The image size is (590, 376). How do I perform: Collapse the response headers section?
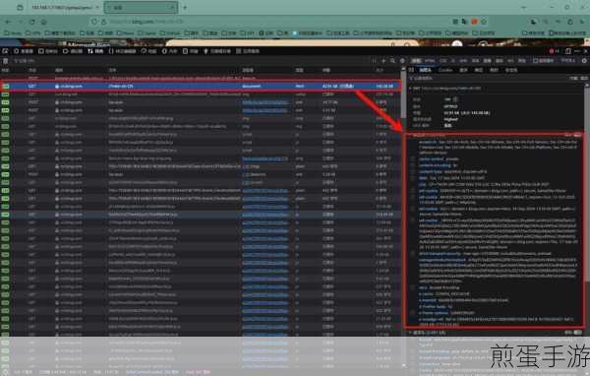tap(410, 135)
